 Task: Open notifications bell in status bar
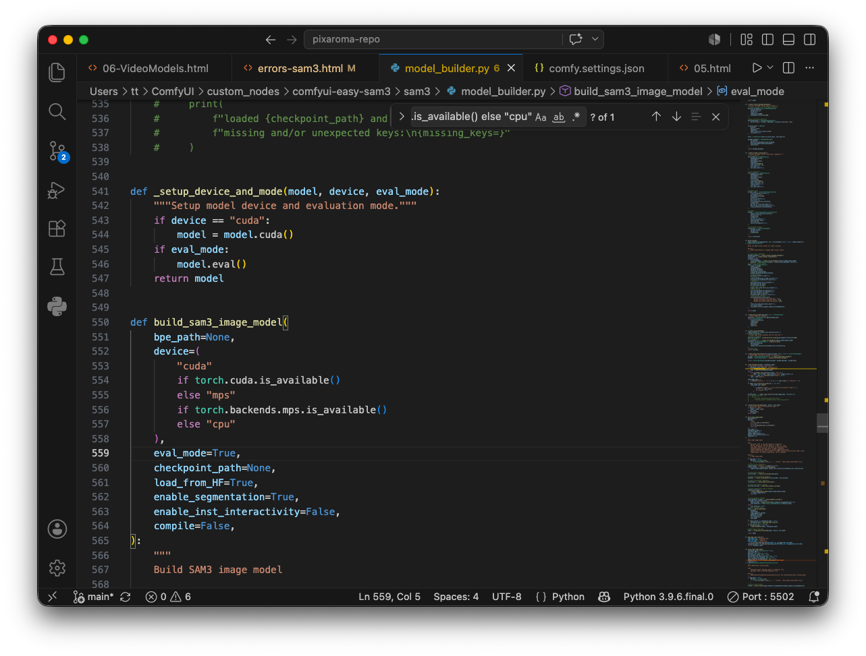814,597
